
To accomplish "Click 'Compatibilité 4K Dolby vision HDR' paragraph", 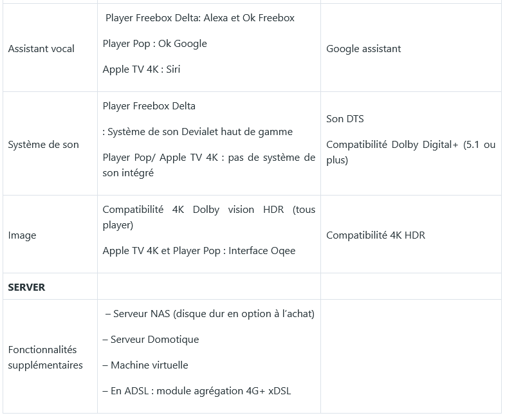I will tap(208, 217).
